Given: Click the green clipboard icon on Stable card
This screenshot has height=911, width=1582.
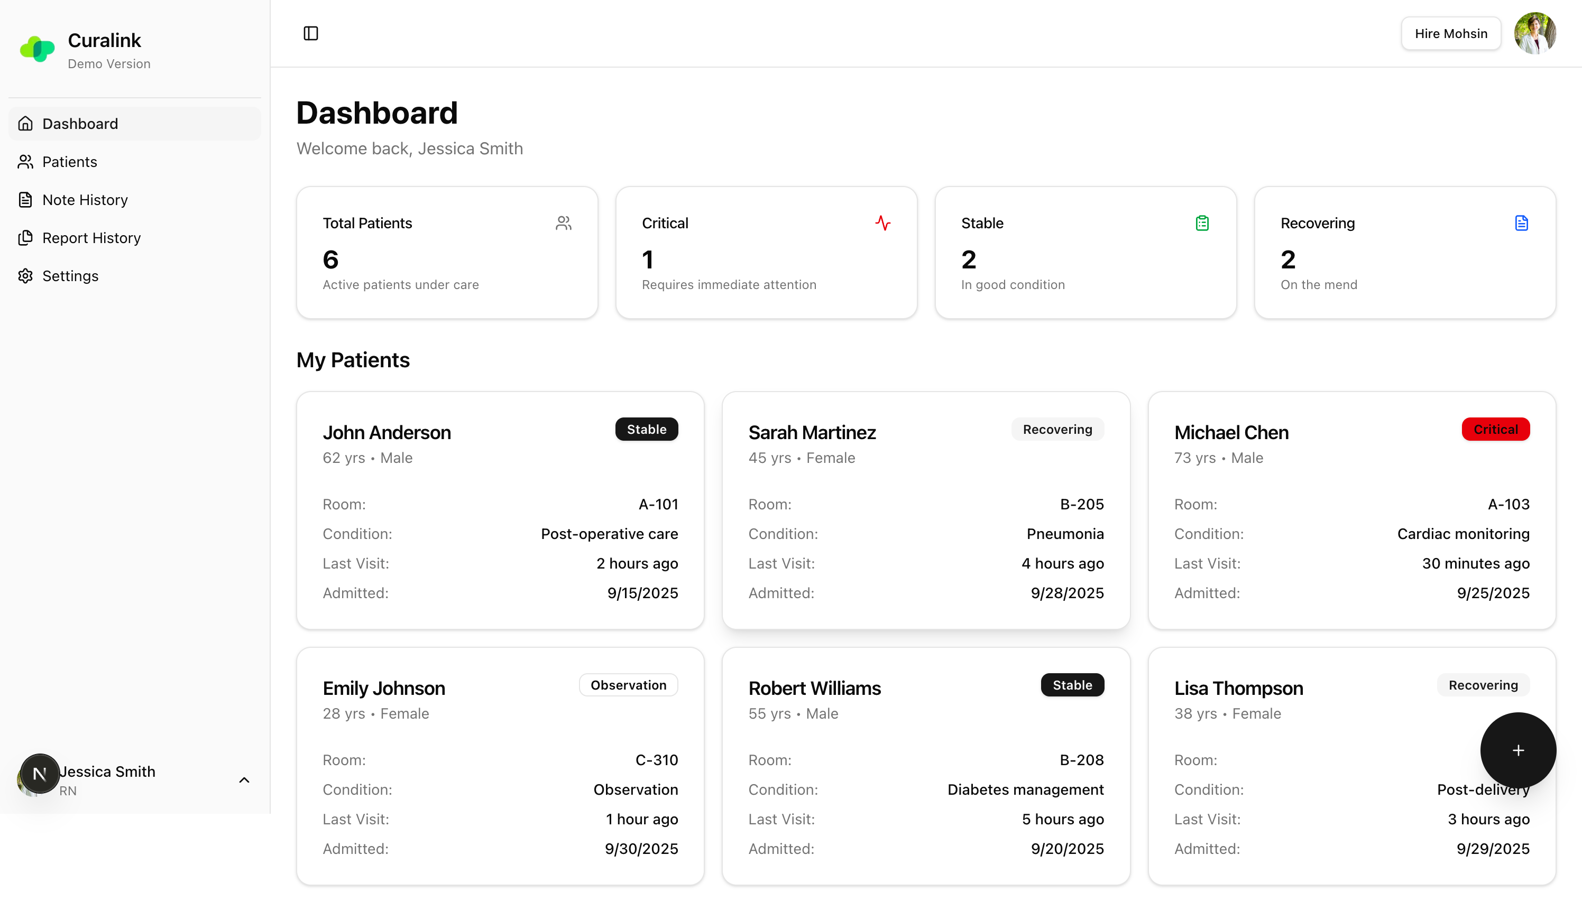Looking at the screenshot, I should (x=1201, y=223).
